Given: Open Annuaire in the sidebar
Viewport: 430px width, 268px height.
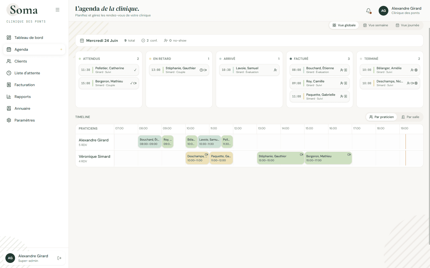Looking at the screenshot, I should point(34,108).
